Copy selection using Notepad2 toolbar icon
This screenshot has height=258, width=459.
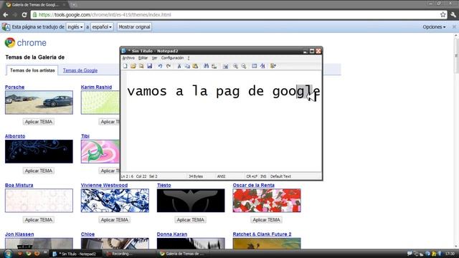click(187, 66)
